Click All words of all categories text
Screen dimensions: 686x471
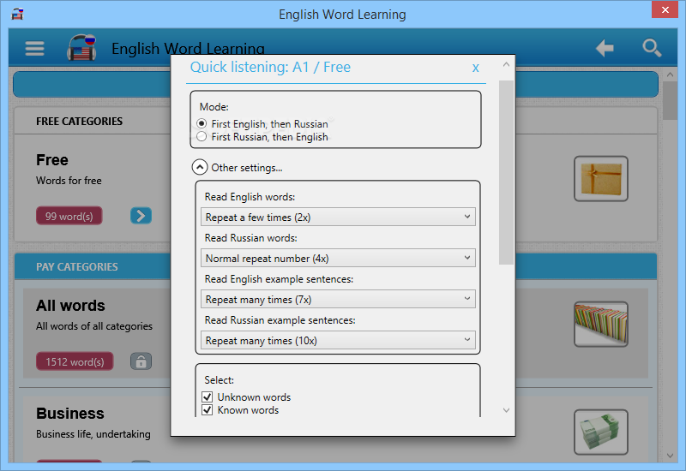94,326
